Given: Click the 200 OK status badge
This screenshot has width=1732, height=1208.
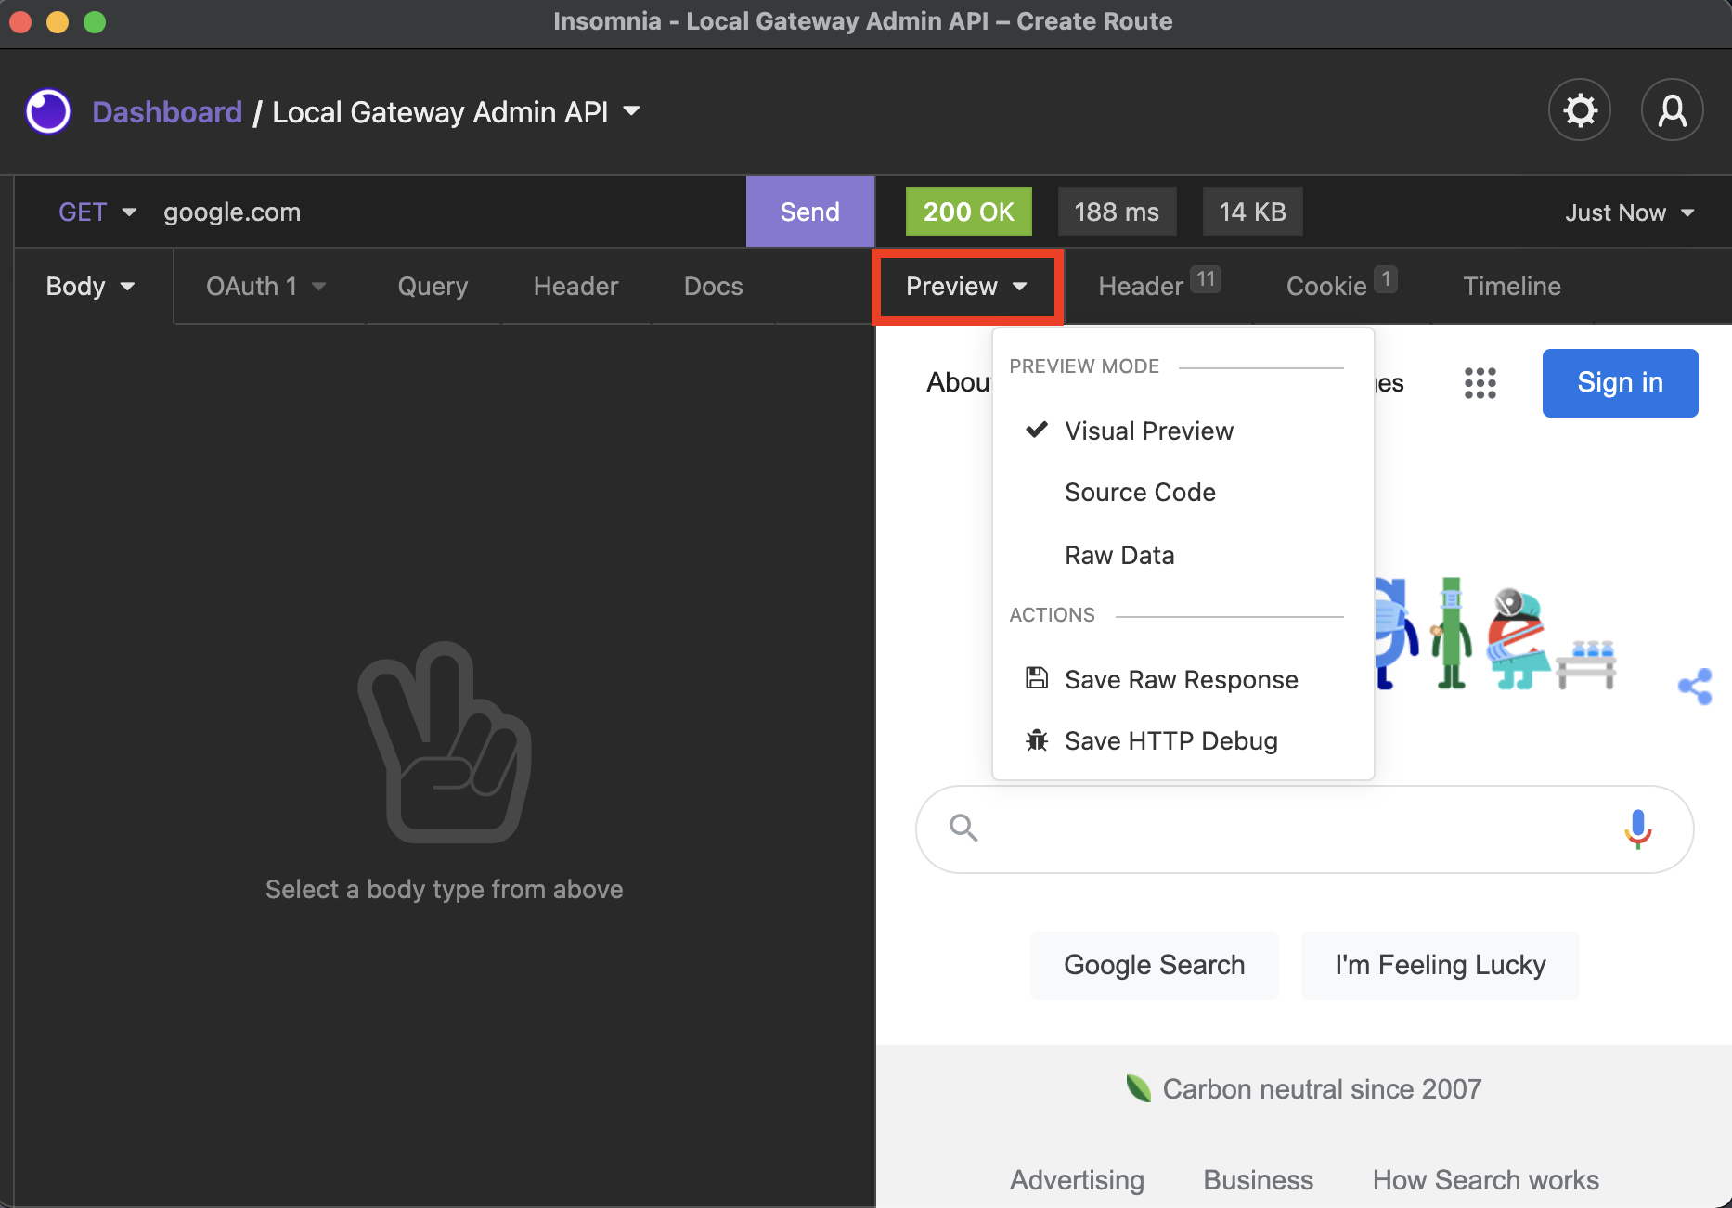Looking at the screenshot, I should [x=968, y=212].
